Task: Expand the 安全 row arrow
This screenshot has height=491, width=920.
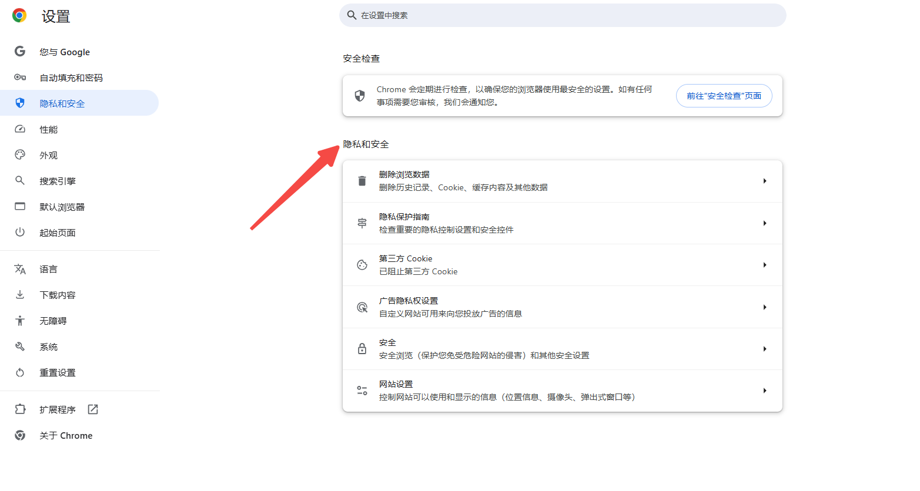Action: pyautogui.click(x=765, y=349)
